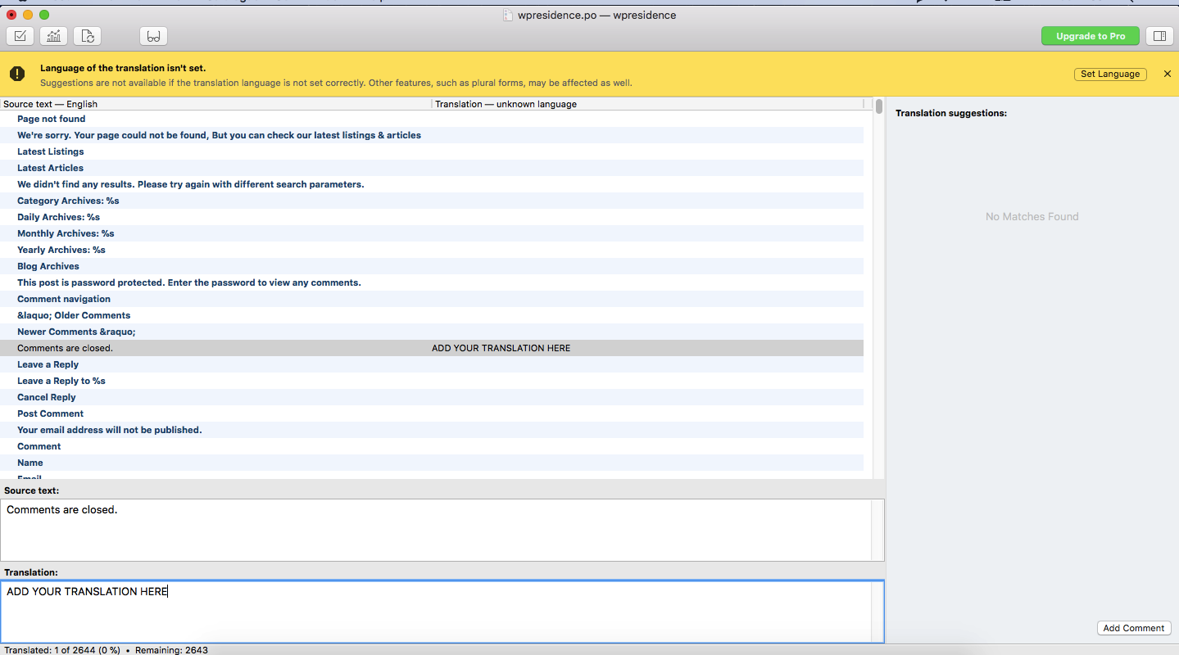The image size is (1179, 655).
Task: Select the 'Post Comment' row
Action: click(x=432, y=413)
